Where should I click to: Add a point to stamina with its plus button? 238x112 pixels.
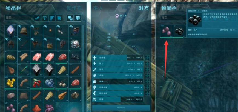click(147, 64)
